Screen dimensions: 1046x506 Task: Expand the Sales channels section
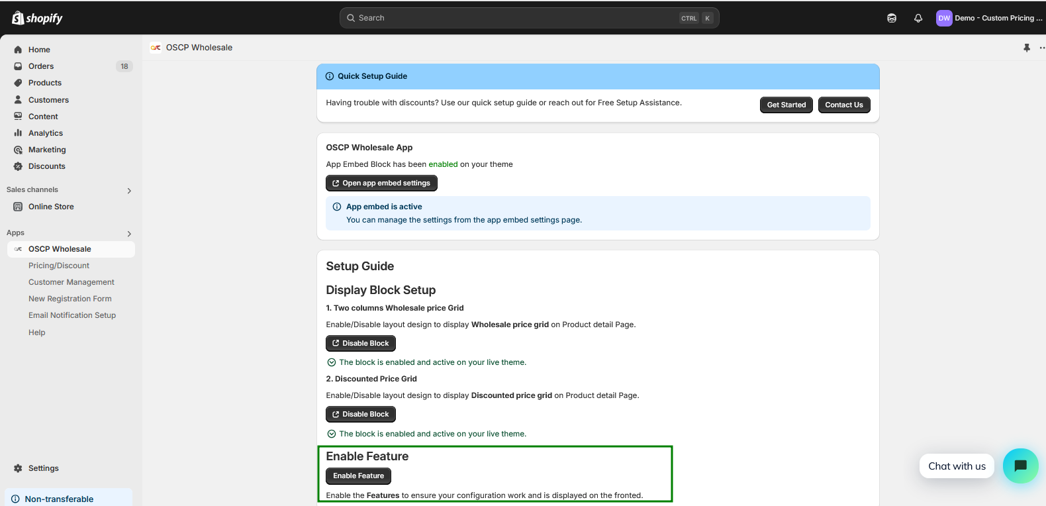pyautogui.click(x=129, y=191)
